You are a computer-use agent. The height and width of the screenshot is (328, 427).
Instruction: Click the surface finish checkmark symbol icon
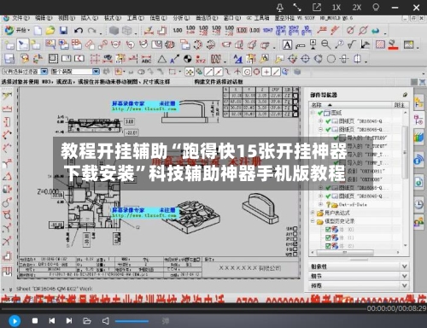point(352,44)
